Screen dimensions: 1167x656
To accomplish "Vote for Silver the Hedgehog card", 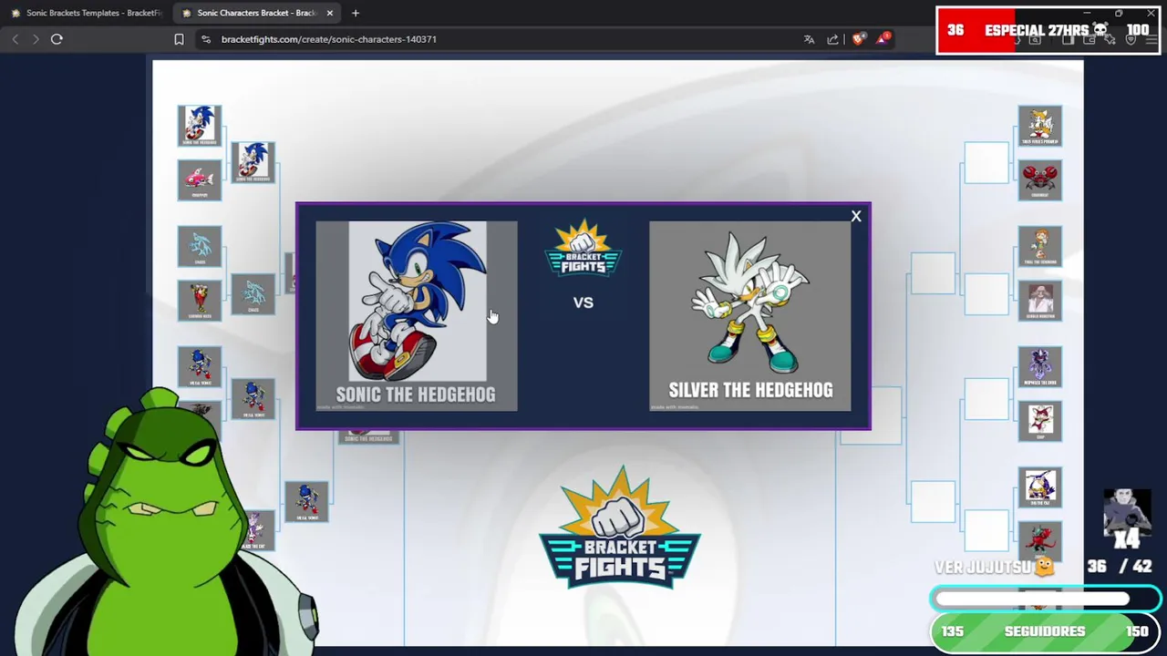I will coord(750,315).
